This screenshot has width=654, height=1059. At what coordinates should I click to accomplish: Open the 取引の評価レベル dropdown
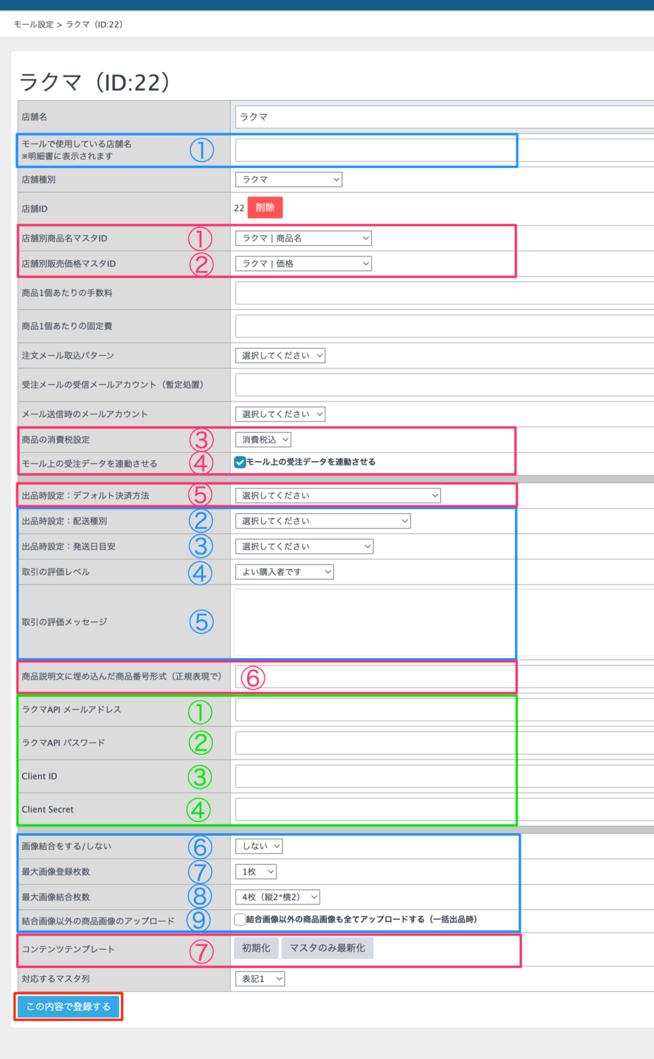click(284, 572)
